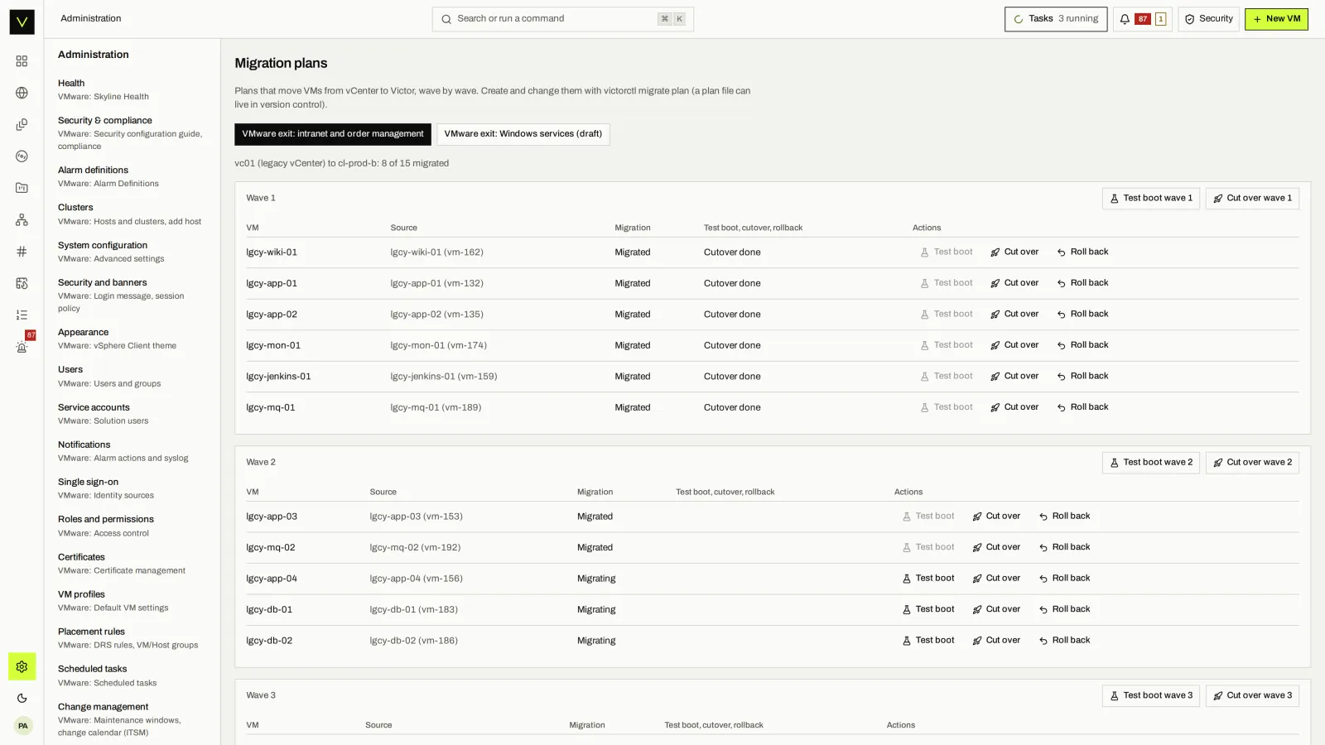Image resolution: width=1325 pixels, height=745 pixels.
Task: Open the hash tag icon in sidebar
Action: tap(22, 252)
